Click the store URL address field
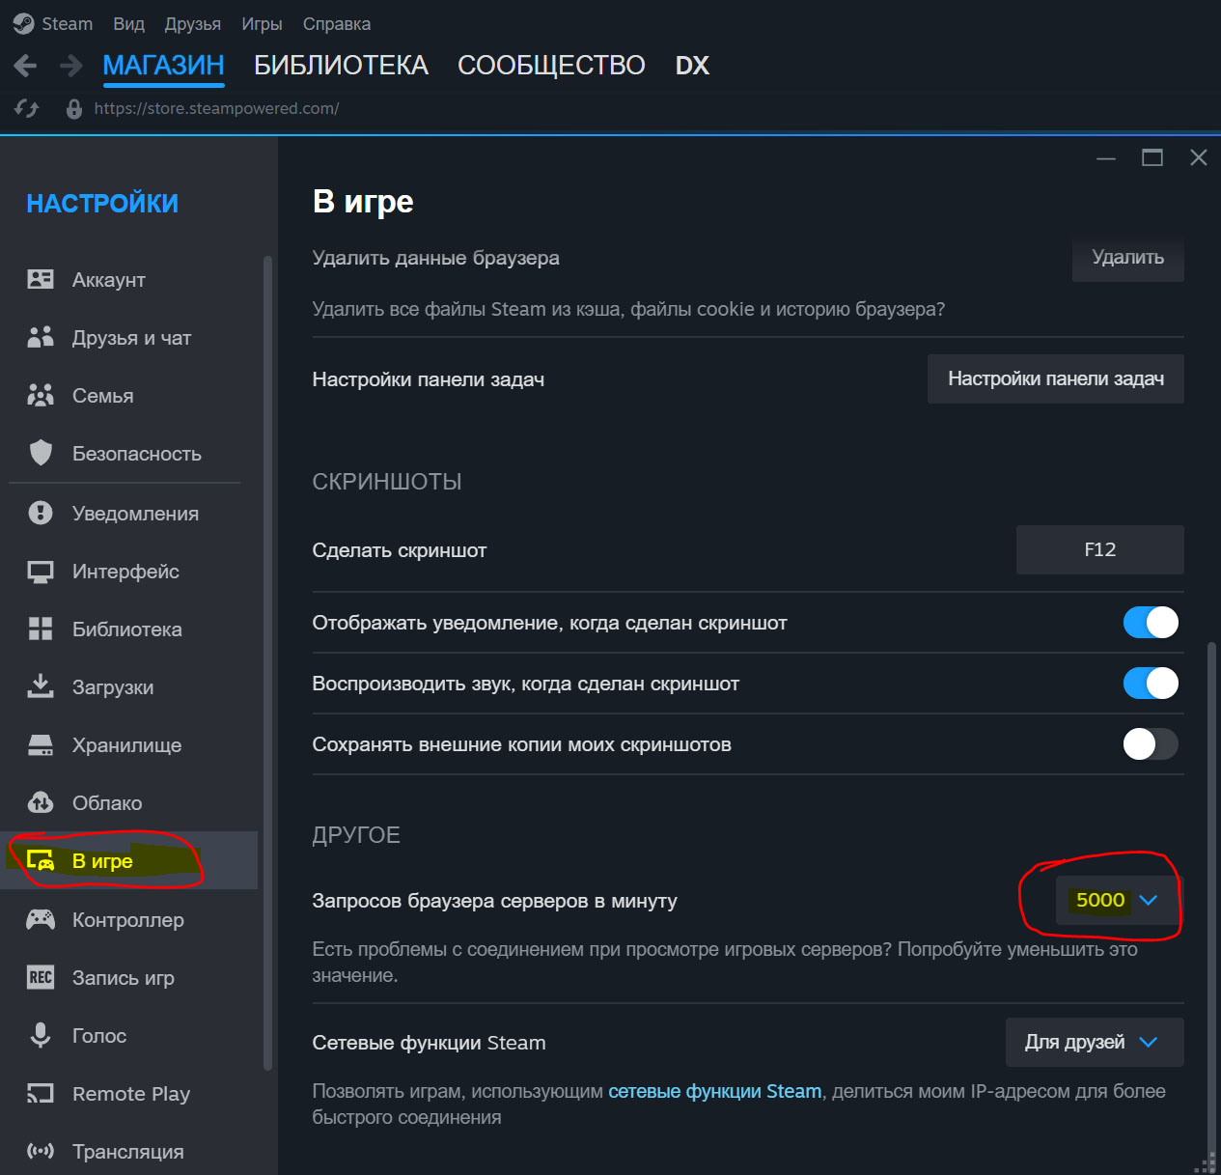The width and height of the screenshot is (1221, 1175). (216, 109)
